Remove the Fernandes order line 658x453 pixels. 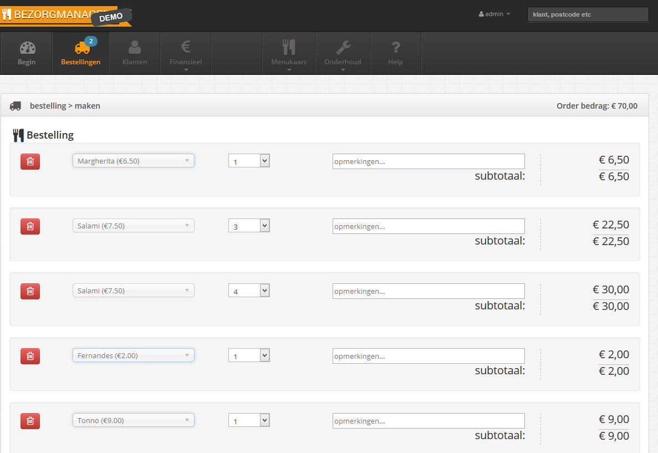coord(30,356)
